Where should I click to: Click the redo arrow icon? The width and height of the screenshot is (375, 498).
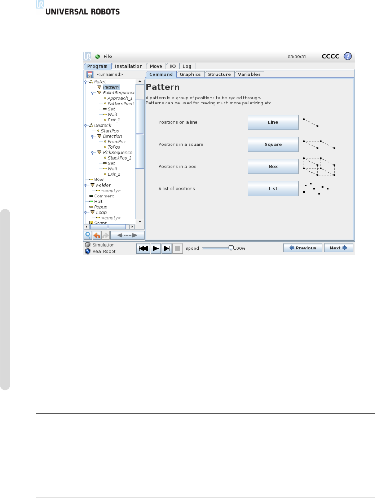[105, 235]
